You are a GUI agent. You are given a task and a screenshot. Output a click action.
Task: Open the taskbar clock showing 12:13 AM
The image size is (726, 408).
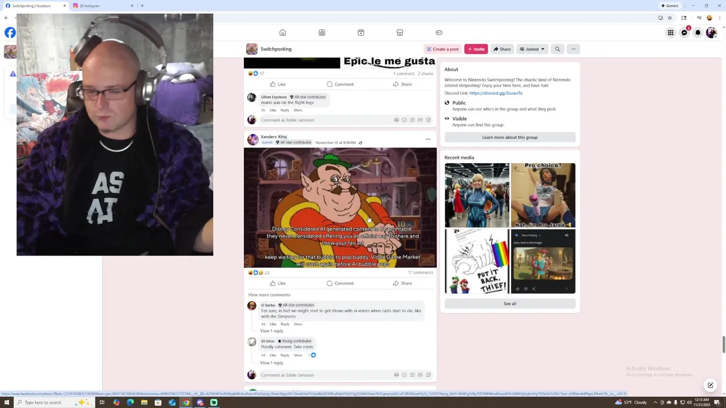pos(702,402)
